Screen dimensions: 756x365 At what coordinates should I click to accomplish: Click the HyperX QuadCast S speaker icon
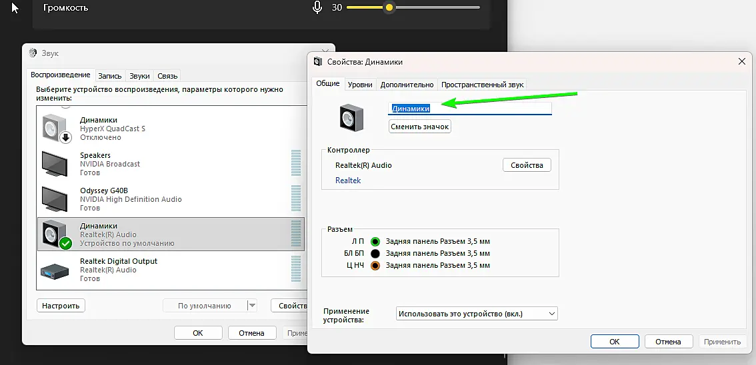pos(55,129)
